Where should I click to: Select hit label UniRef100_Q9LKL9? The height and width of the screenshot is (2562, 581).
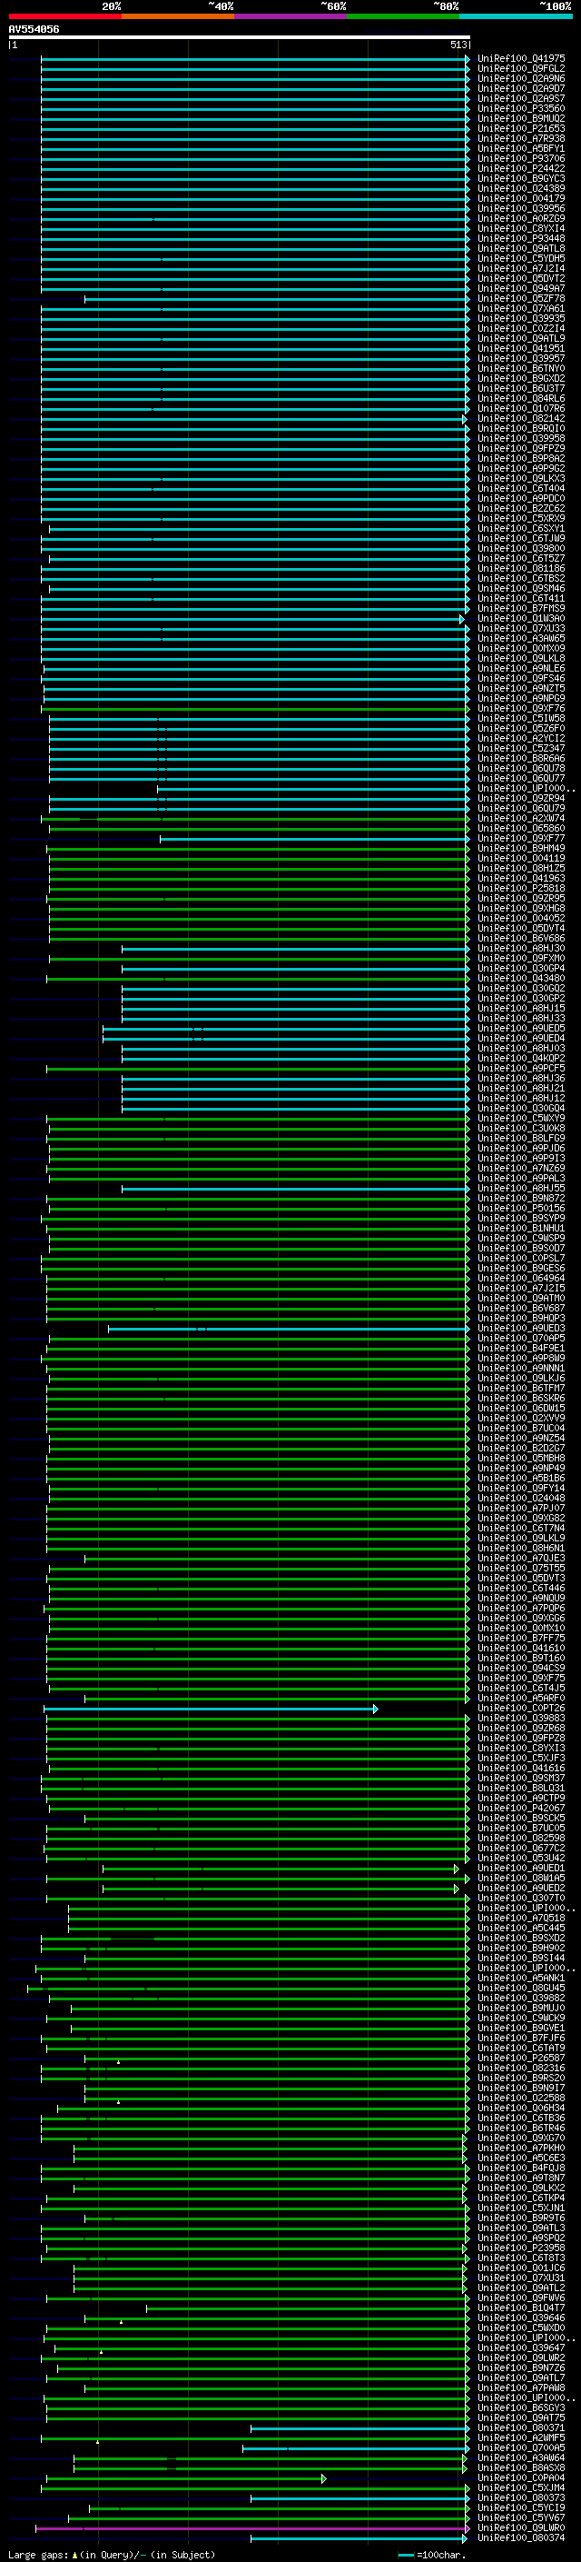pyautogui.click(x=520, y=1539)
